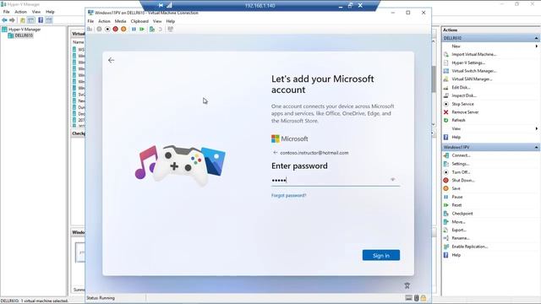Click Export... in Actions pane

459,231
